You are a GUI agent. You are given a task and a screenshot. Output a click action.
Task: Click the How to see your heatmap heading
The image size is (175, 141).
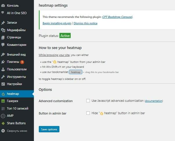pyautogui.click(x=60, y=48)
